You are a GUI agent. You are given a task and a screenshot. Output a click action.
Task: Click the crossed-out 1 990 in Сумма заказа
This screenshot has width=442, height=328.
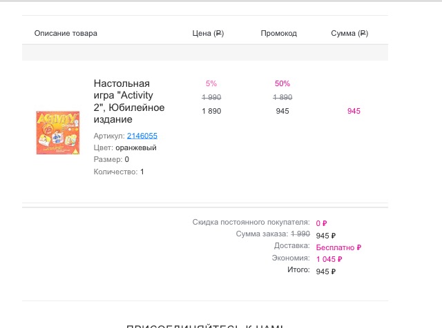(x=300, y=234)
